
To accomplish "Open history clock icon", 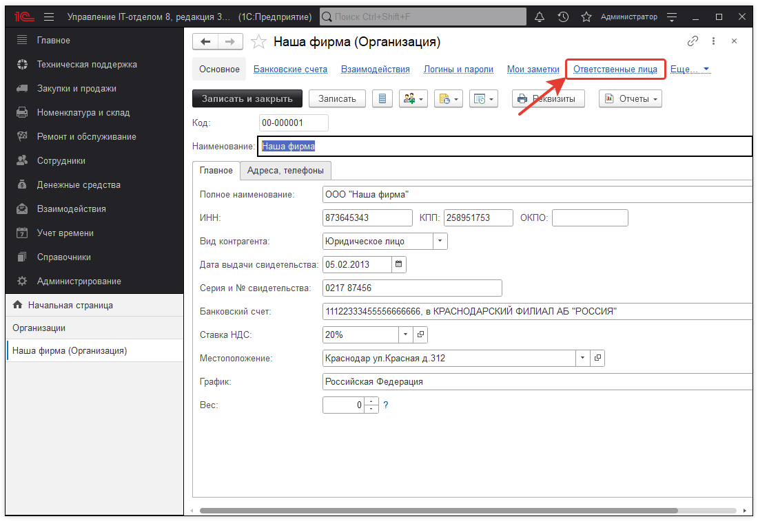I will click(x=563, y=17).
